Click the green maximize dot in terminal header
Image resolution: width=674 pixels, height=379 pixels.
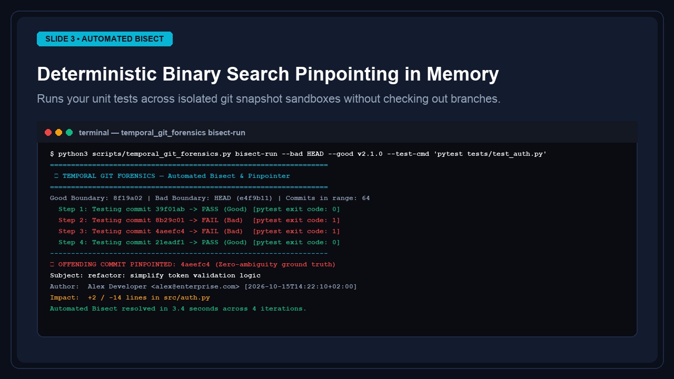[x=69, y=133]
